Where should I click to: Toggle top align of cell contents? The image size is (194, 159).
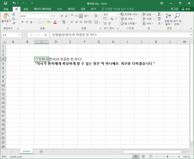(72, 16)
